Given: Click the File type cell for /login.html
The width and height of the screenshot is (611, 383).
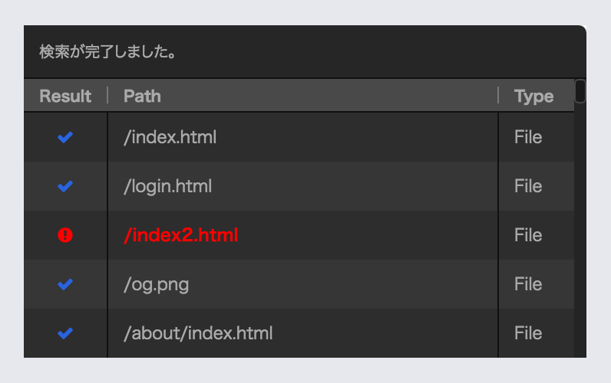Looking at the screenshot, I should pos(528,186).
